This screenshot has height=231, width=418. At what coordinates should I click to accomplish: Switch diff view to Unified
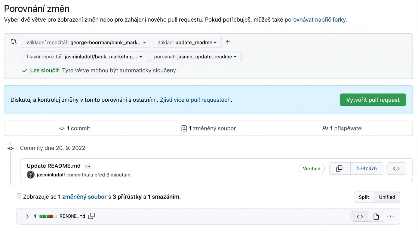coord(387,197)
